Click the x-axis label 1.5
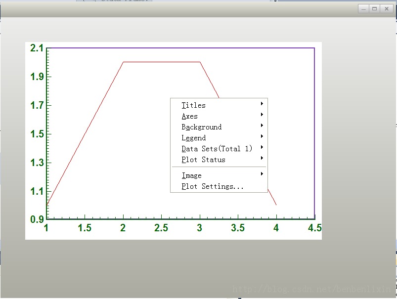This screenshot has width=397, height=299. point(85,228)
